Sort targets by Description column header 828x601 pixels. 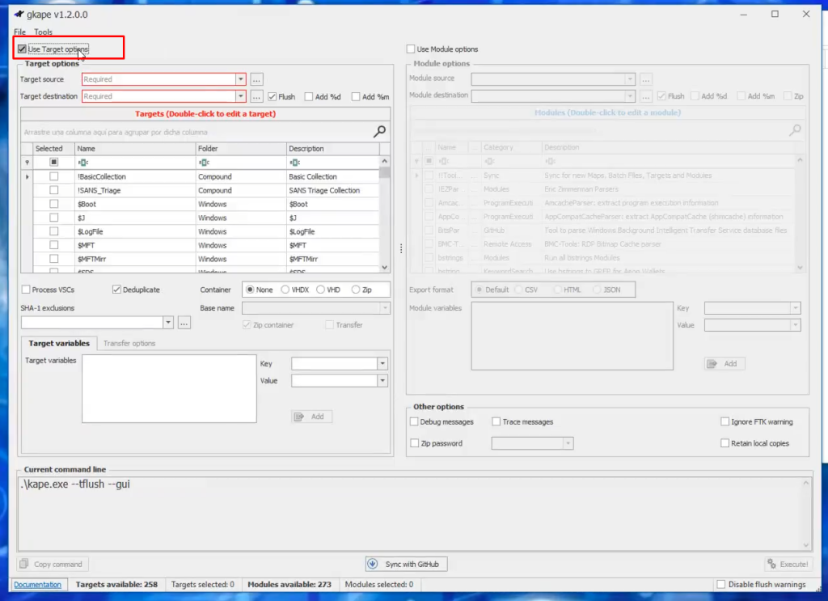click(x=332, y=148)
